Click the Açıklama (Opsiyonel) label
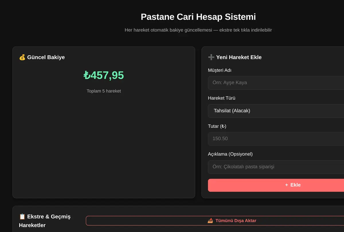 click(230, 154)
